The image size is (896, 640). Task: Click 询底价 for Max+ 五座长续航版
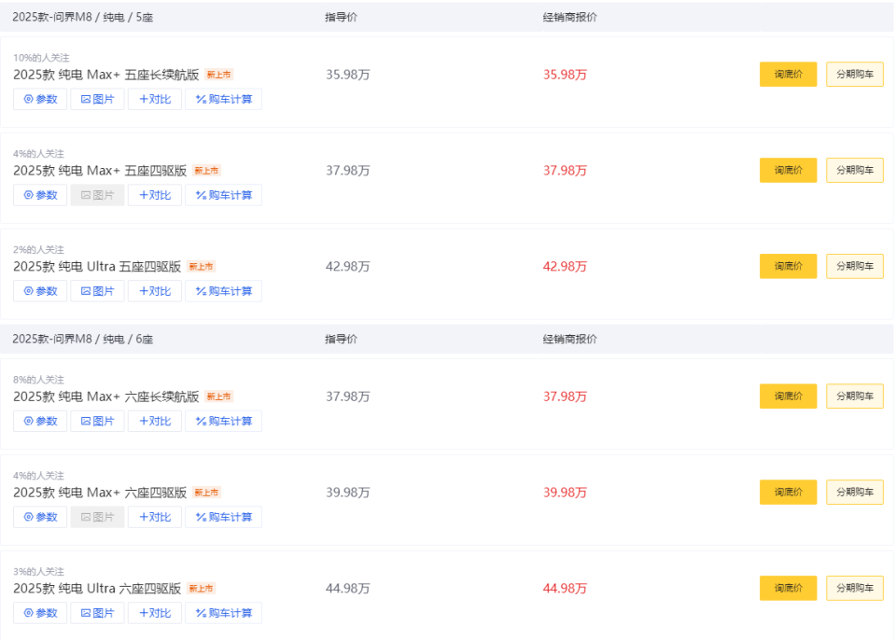click(x=788, y=75)
